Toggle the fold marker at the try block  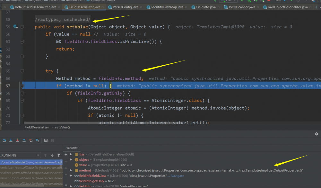22,71
